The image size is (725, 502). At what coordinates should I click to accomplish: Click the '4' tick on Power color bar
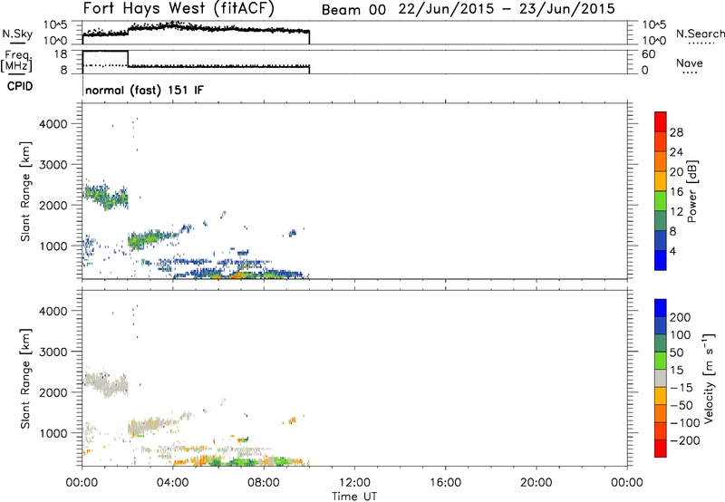pos(672,251)
